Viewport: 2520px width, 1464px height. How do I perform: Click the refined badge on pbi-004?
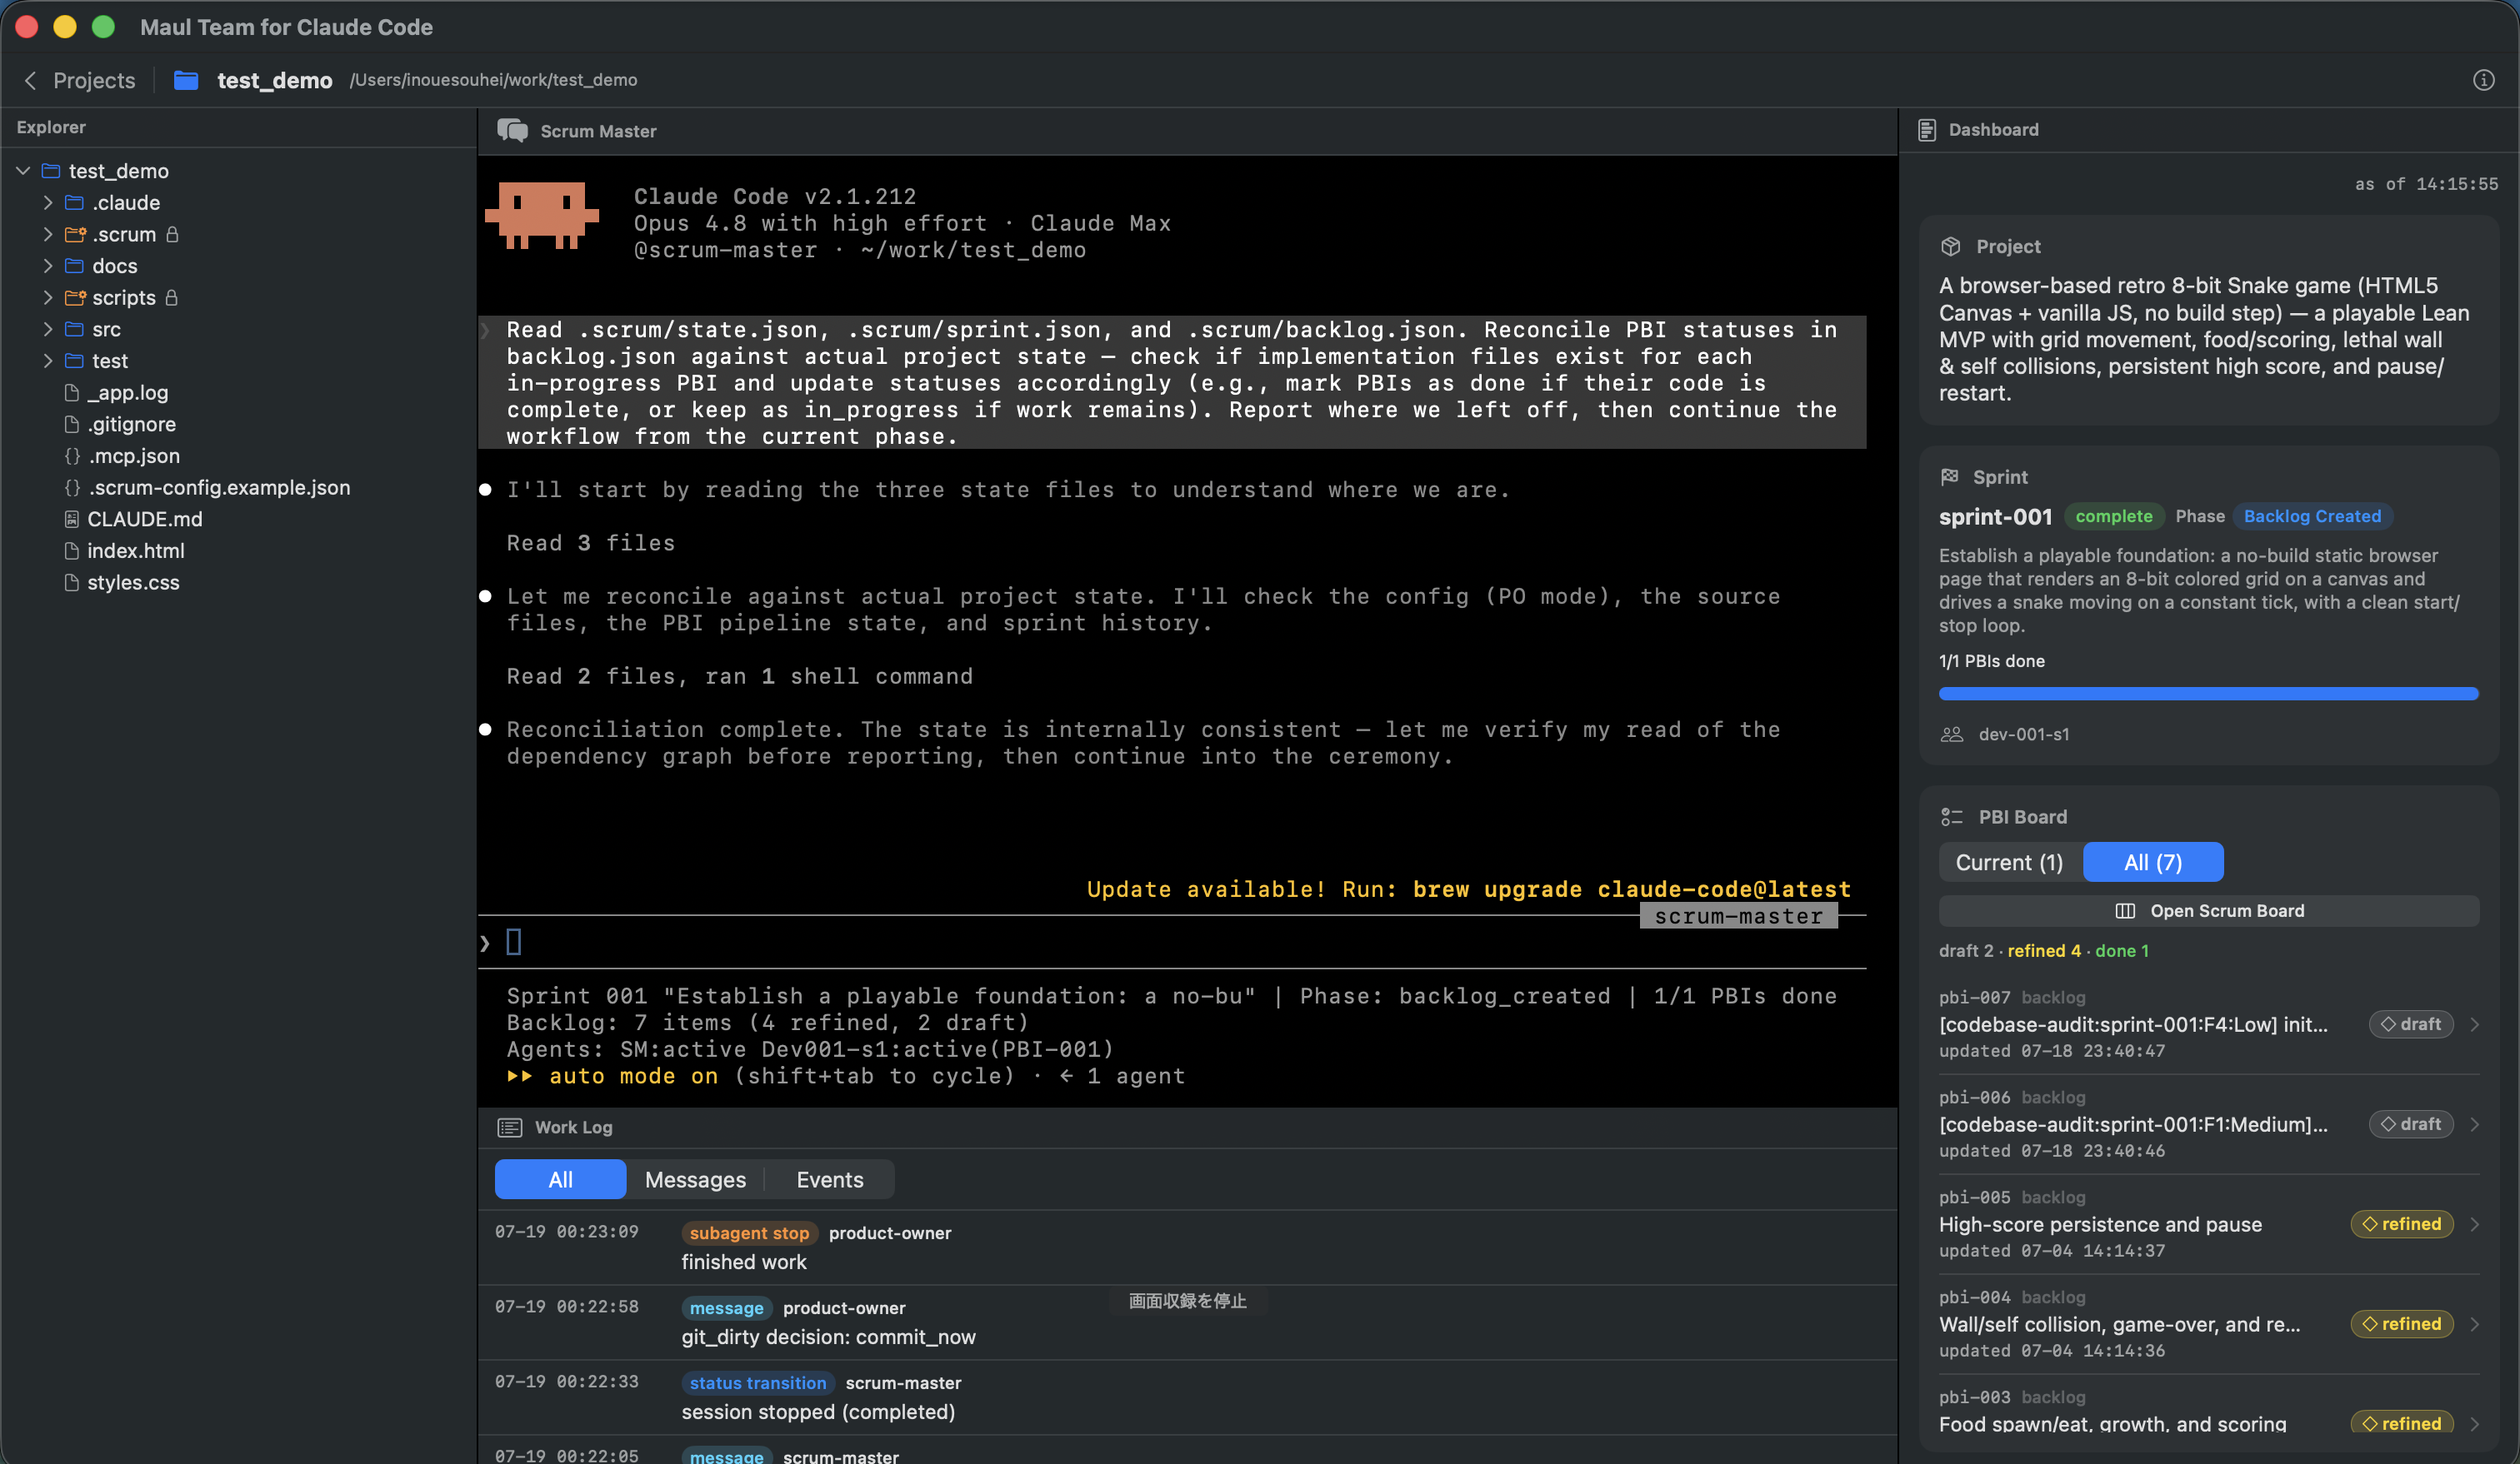pos(2402,1324)
